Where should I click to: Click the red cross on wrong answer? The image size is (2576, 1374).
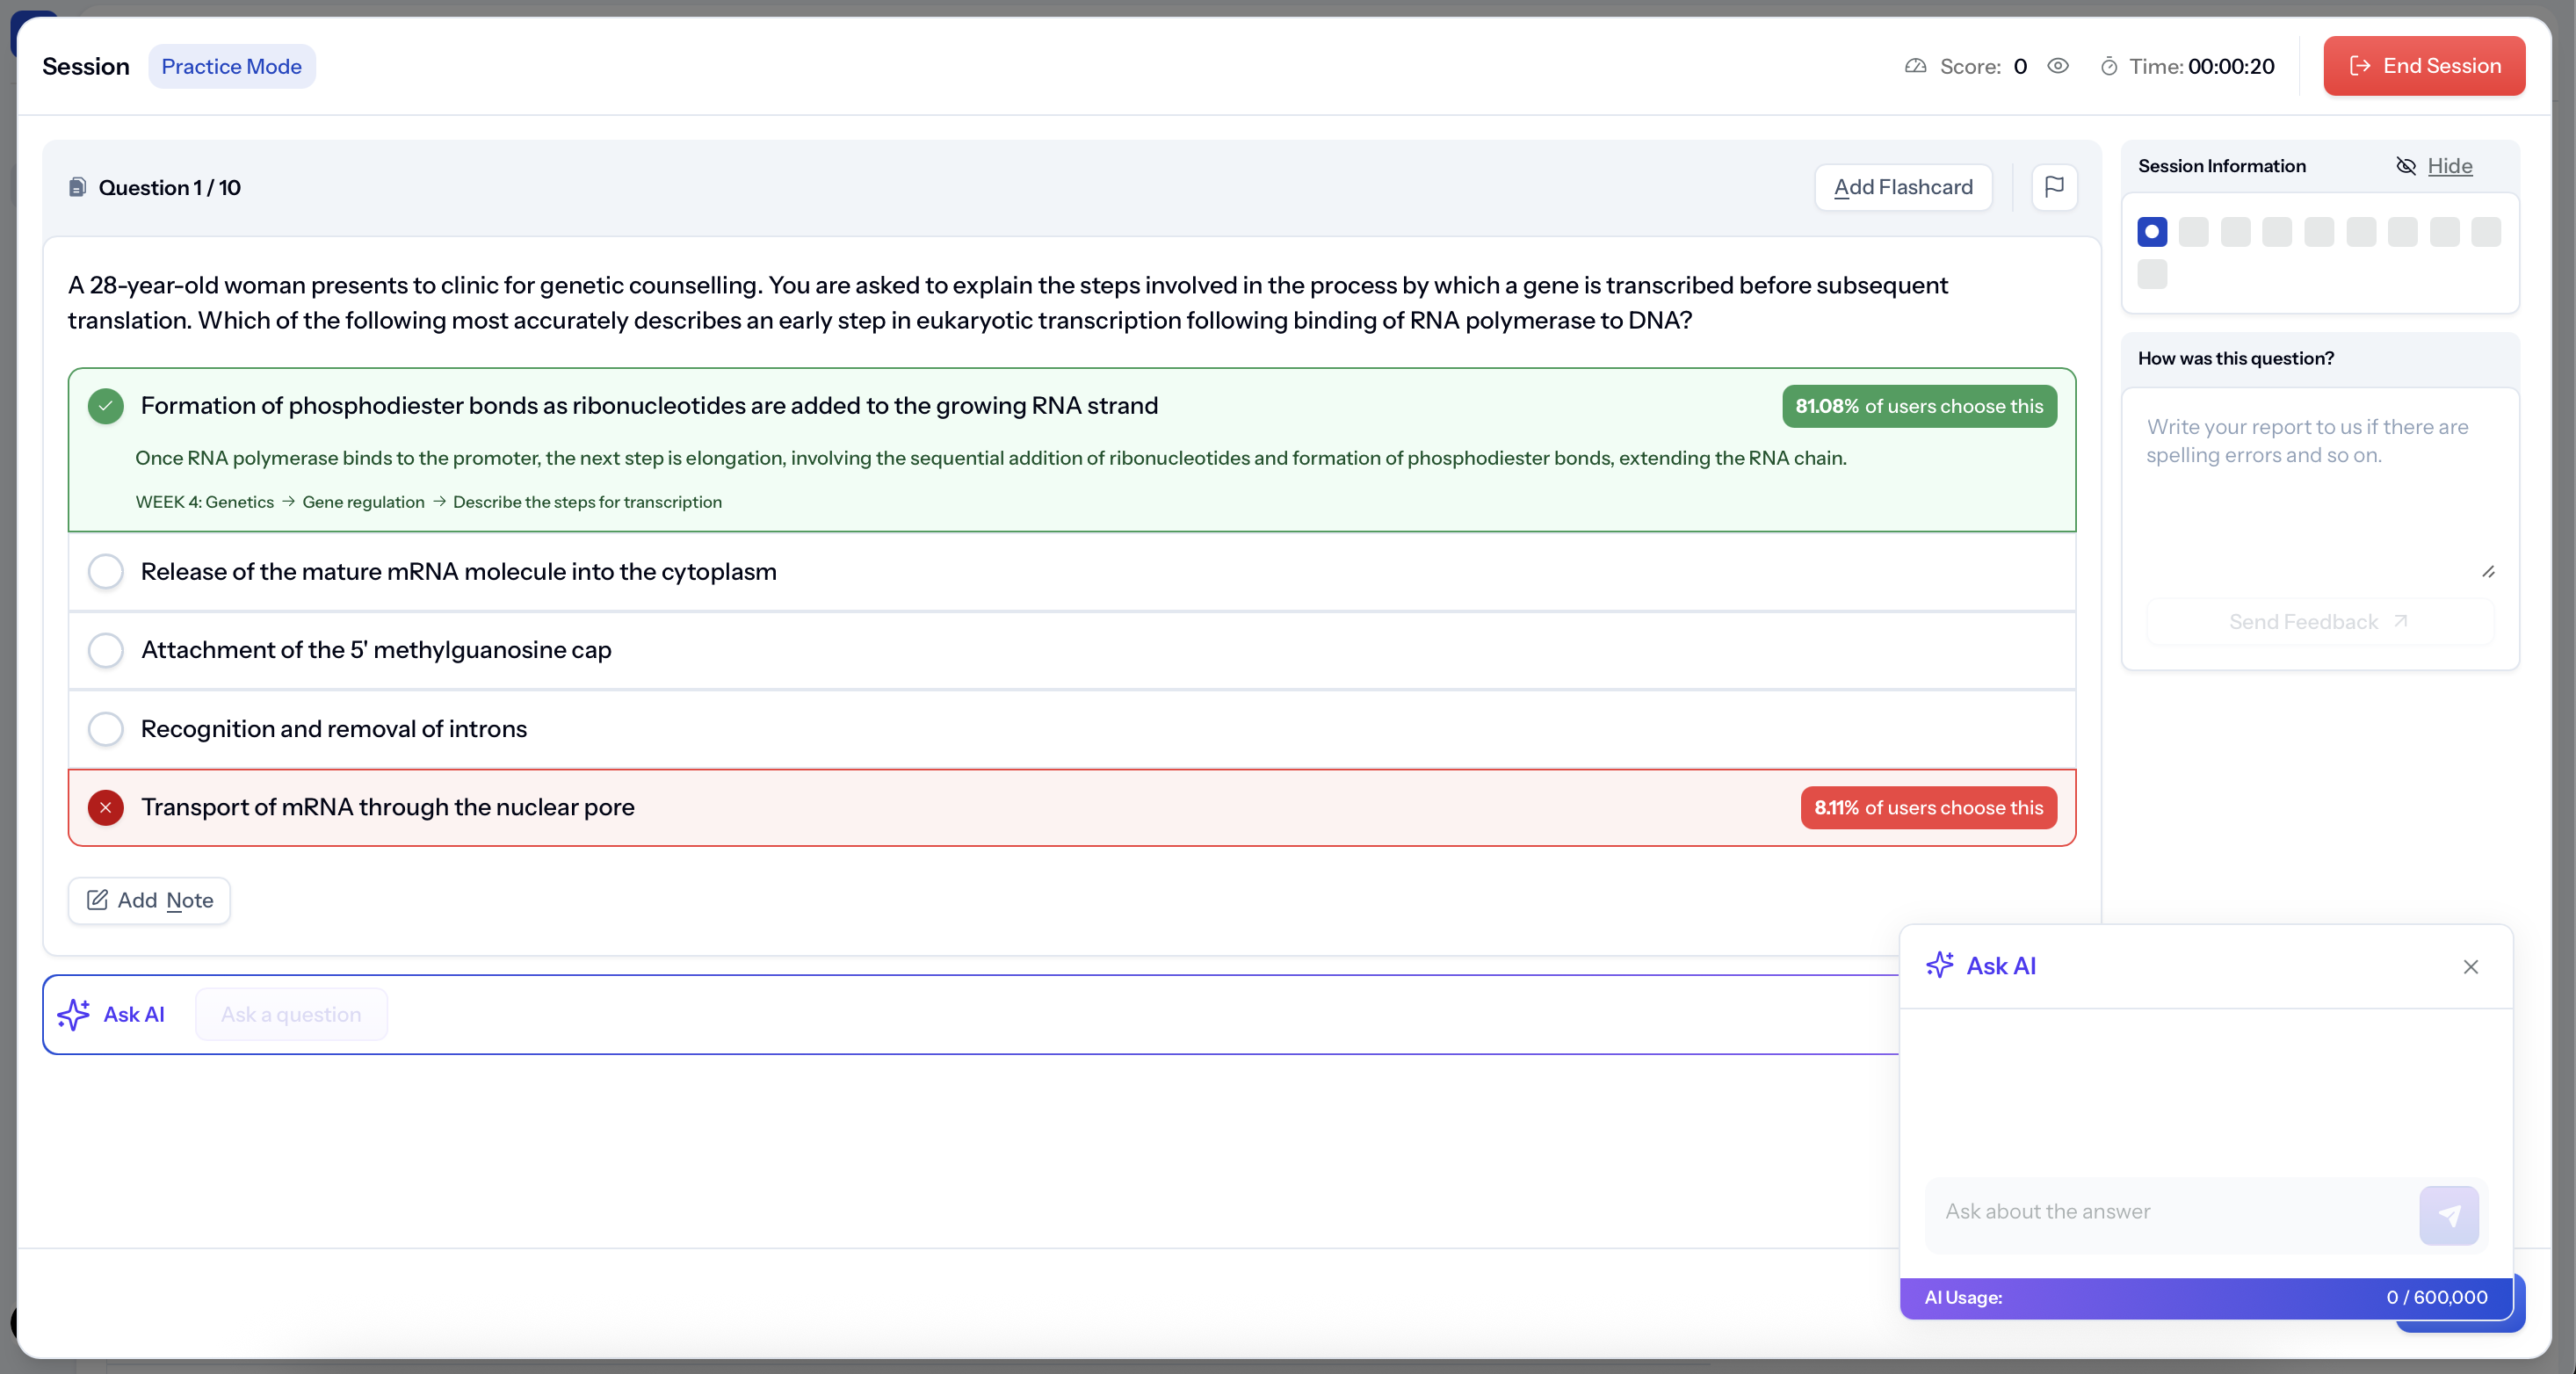105,808
